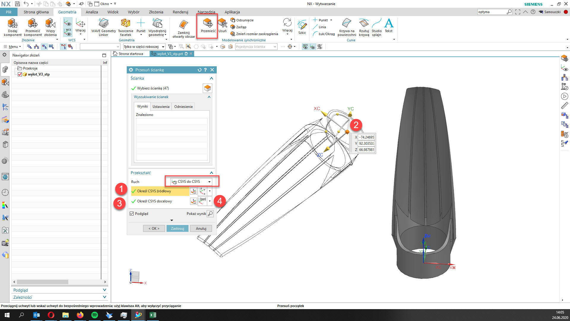Click the Tekst curve tool

389,24
